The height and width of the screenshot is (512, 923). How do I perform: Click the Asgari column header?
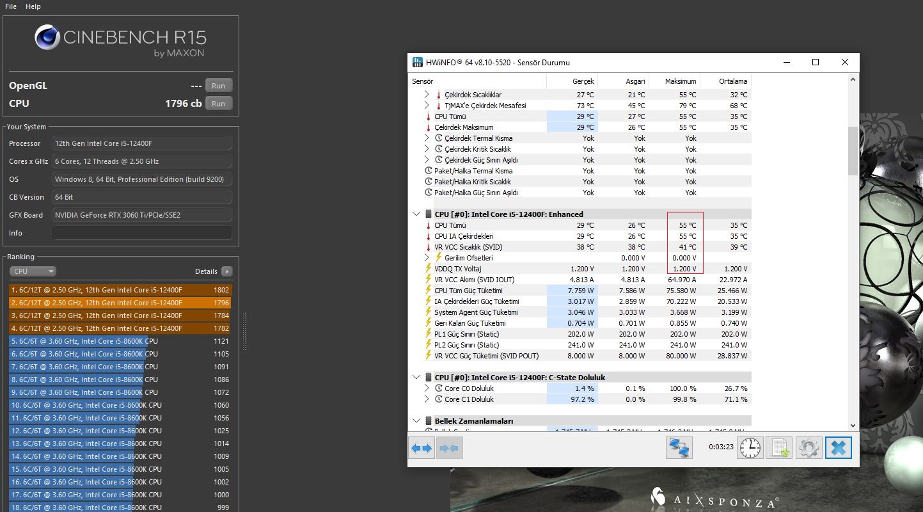[x=623, y=81]
